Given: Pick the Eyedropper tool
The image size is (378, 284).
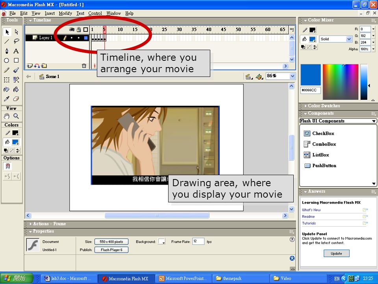Looking at the screenshot, I should click(x=7, y=99).
